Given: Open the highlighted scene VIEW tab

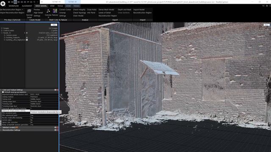Looking at the screenshot, I should point(68,6).
